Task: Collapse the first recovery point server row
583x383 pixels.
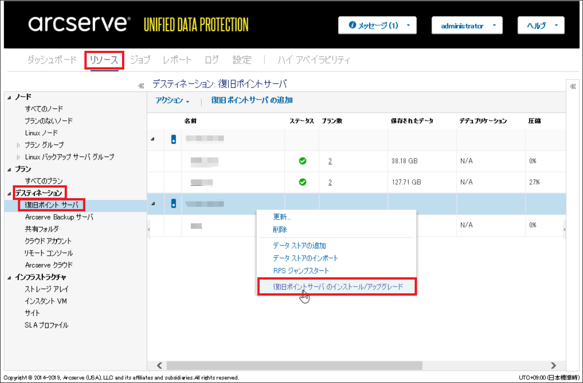Action: point(153,139)
